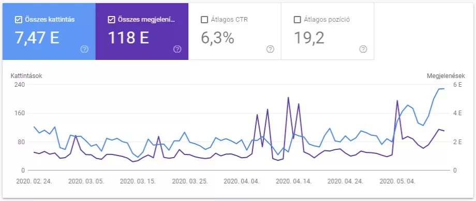This screenshot has height=201, width=476.
Task: Open help icon on Összes kattintás card
Action: (84, 49)
